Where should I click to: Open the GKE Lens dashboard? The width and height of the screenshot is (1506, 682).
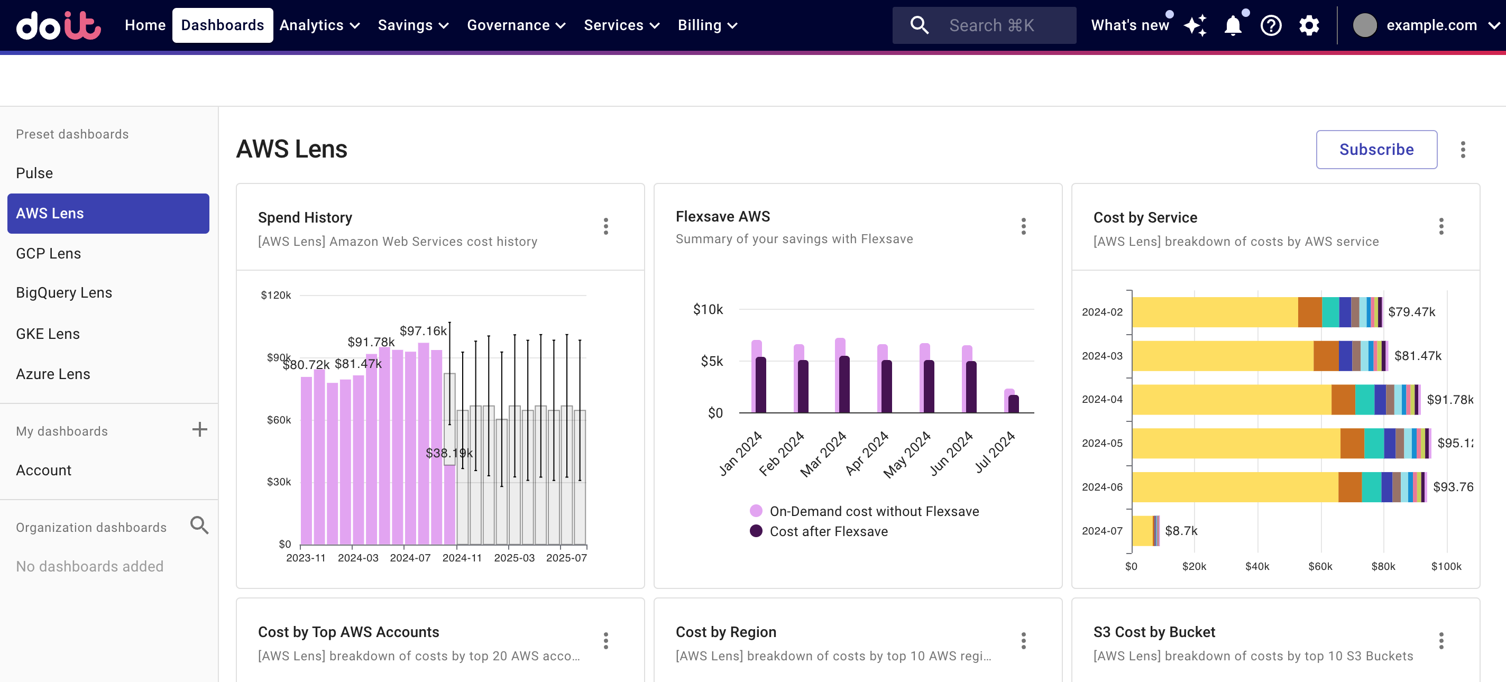48,334
